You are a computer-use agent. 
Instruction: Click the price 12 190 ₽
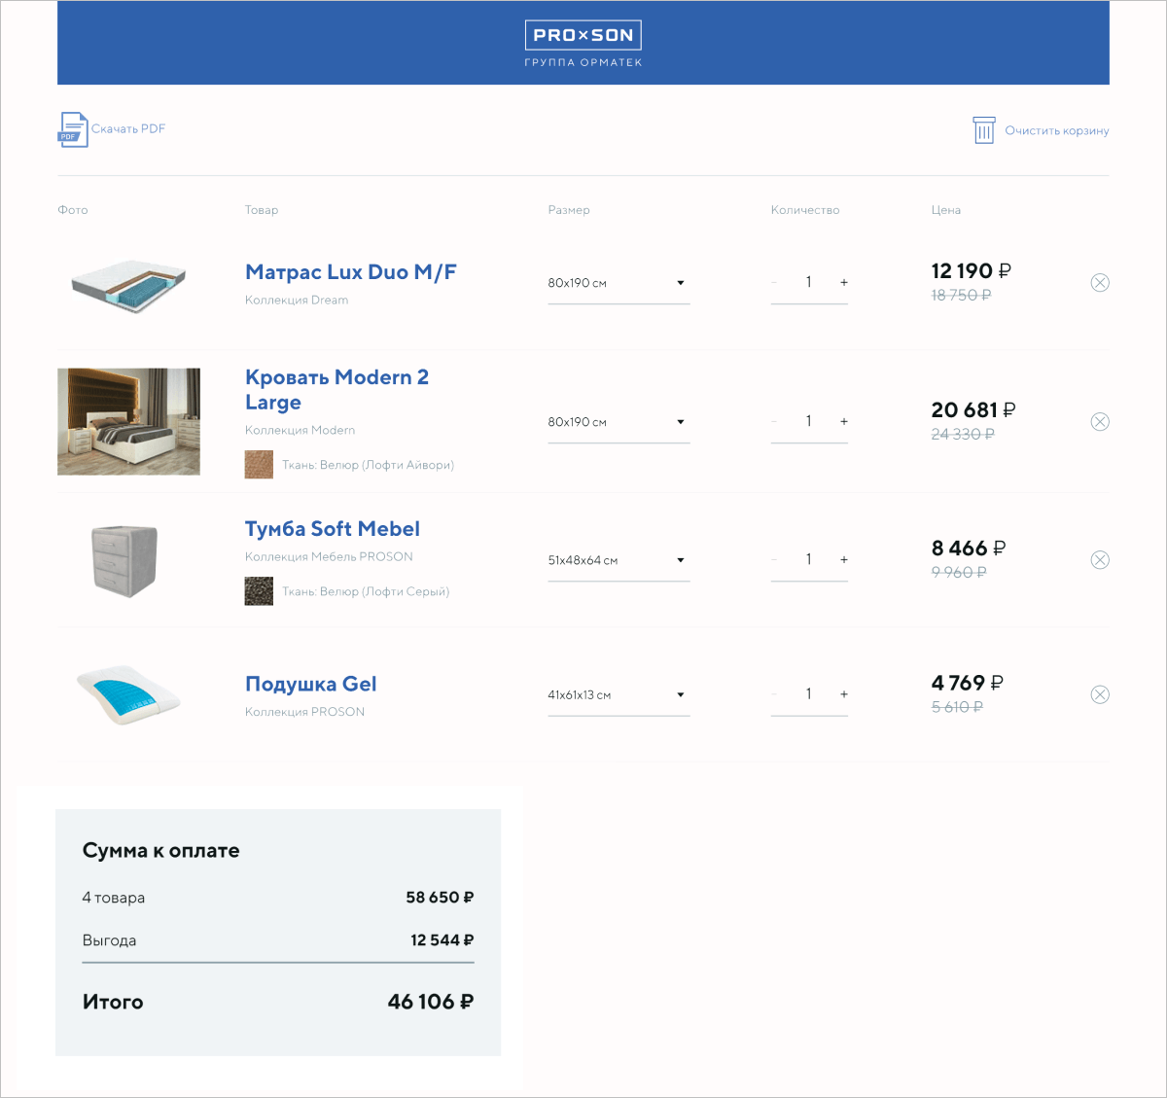coord(972,271)
